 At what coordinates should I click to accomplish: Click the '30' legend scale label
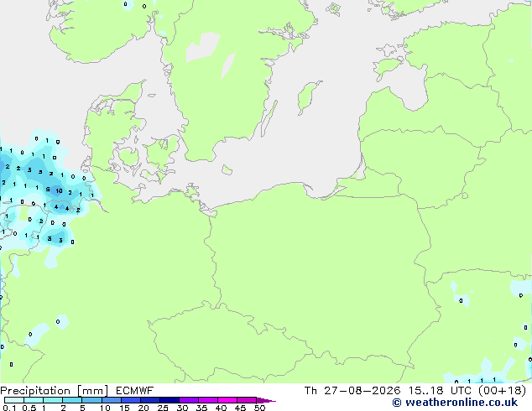pyautogui.click(x=182, y=408)
